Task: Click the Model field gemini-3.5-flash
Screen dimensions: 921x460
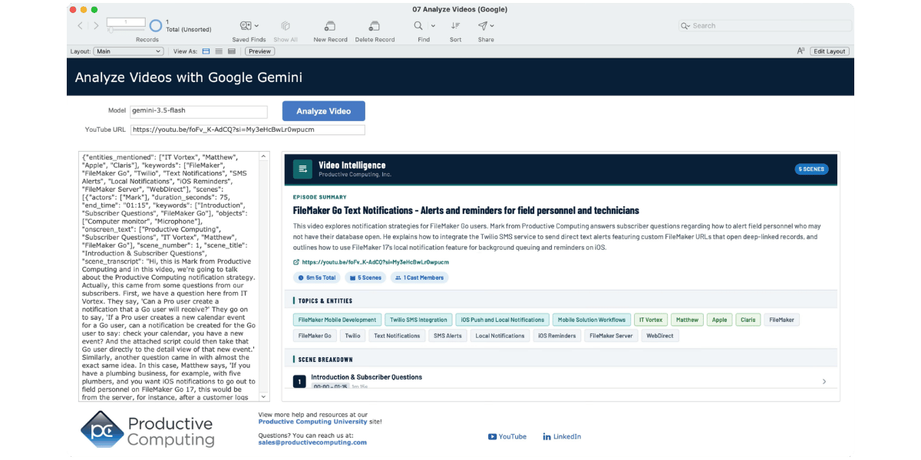Action: click(198, 111)
